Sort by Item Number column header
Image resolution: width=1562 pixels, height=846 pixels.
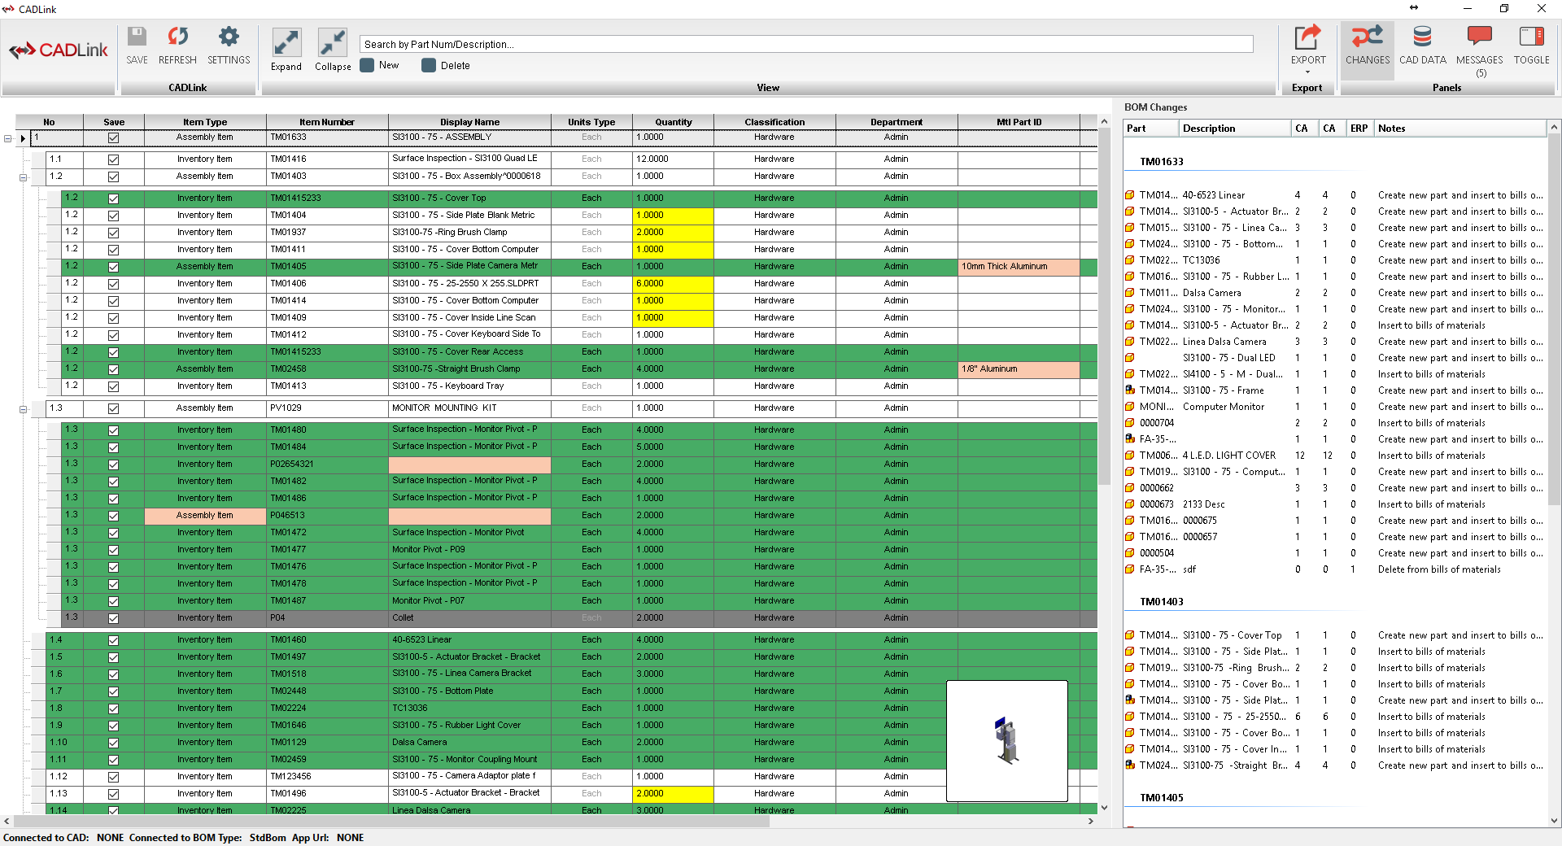(x=327, y=122)
